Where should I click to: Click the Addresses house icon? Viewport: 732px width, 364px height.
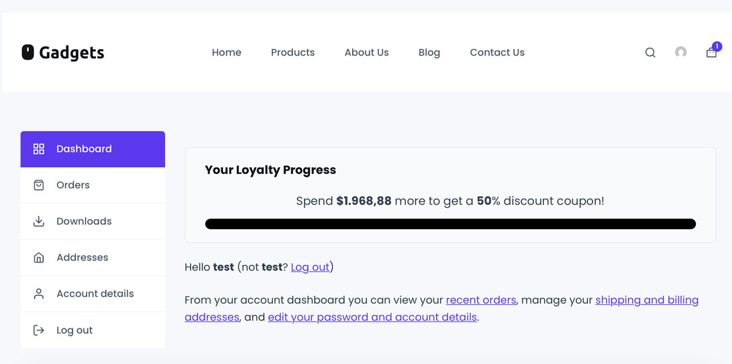click(39, 258)
